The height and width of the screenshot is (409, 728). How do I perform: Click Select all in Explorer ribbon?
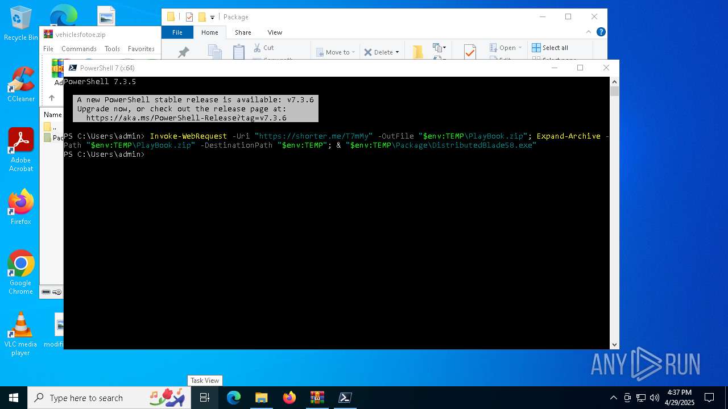[x=550, y=48]
